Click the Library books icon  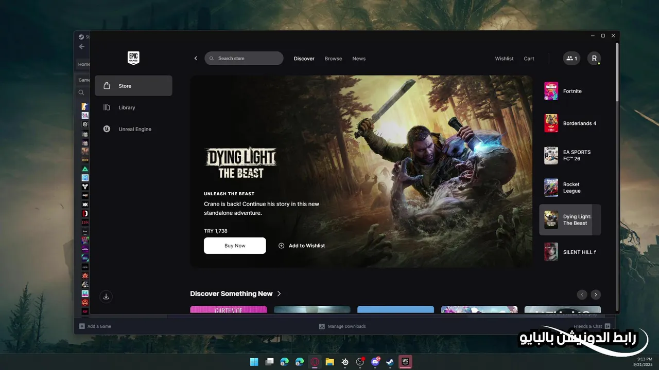point(107,107)
